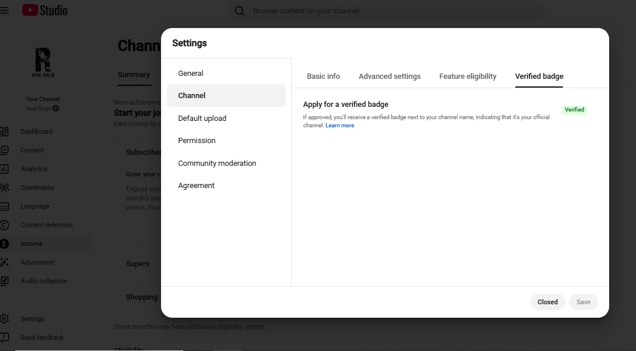
Task: Click the Send feedback icon
Action: 4,338
